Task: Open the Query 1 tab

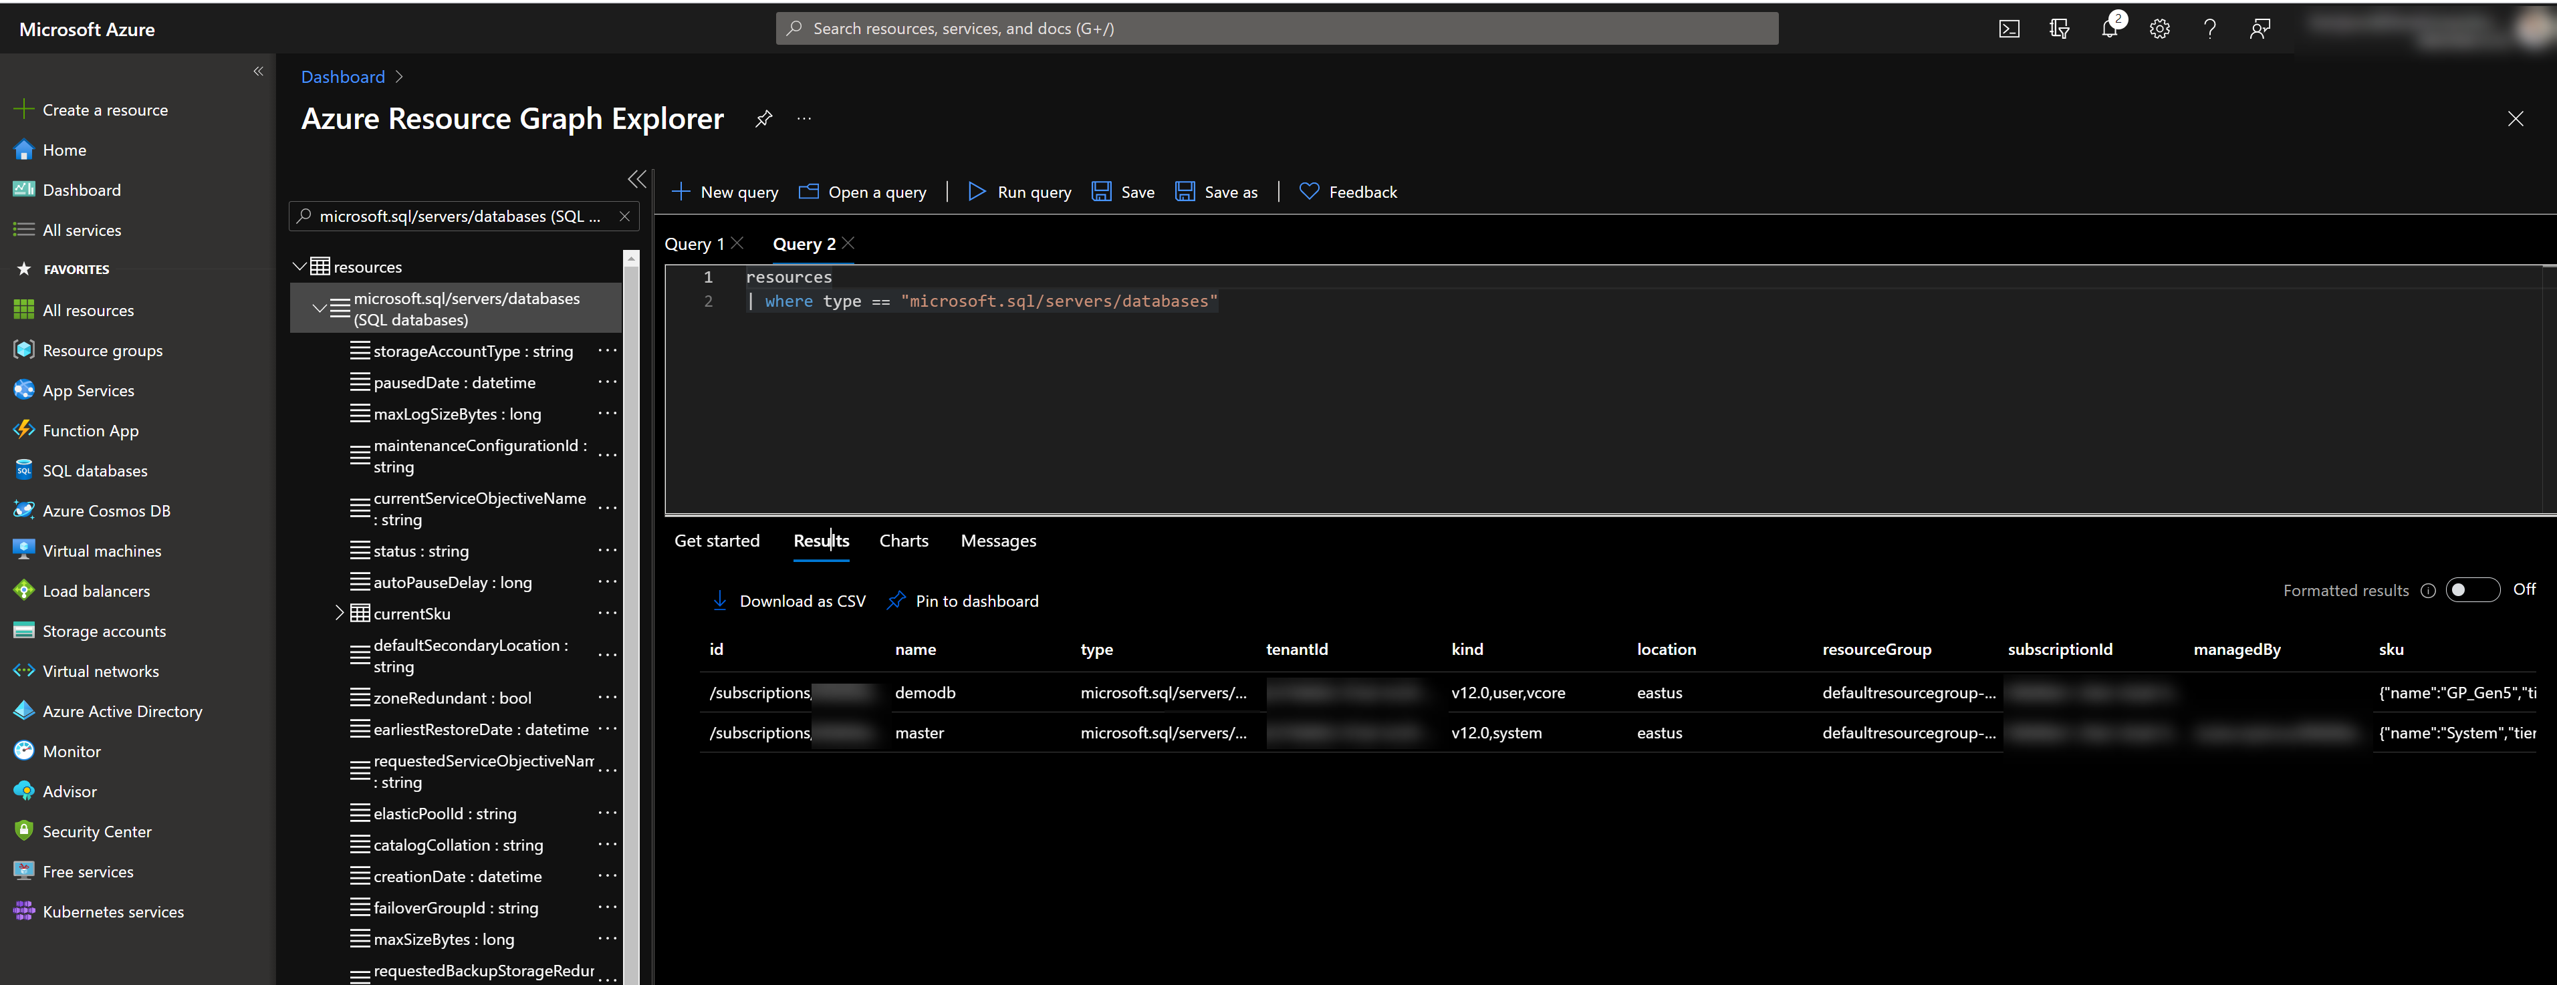Action: point(695,243)
